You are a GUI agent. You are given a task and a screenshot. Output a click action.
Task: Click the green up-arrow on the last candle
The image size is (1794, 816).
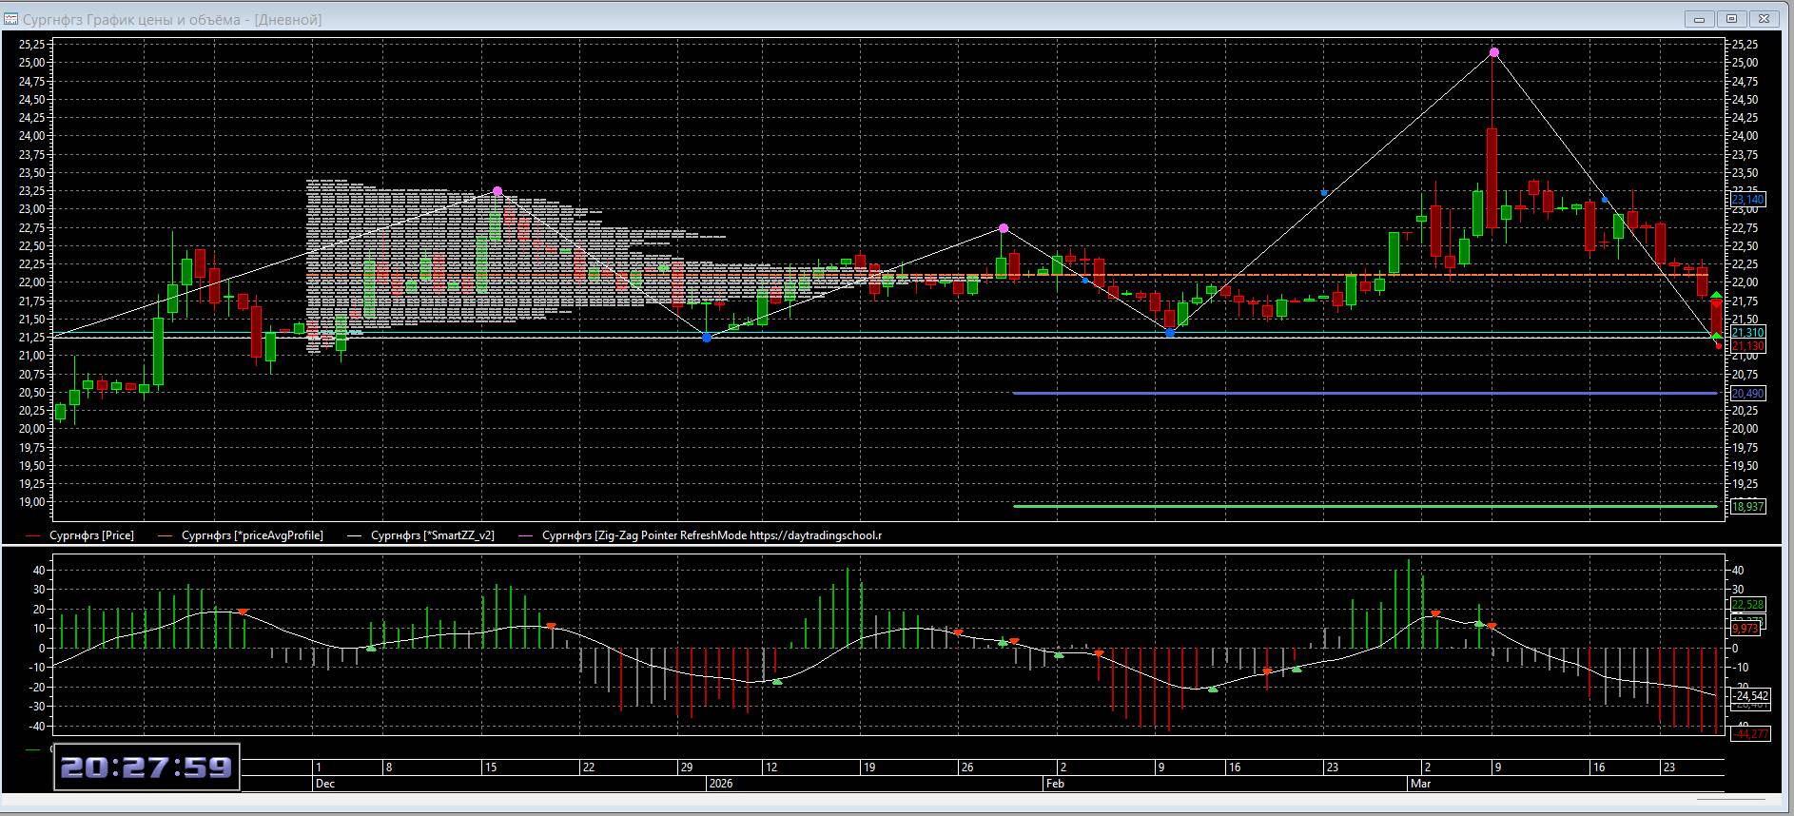(1716, 296)
